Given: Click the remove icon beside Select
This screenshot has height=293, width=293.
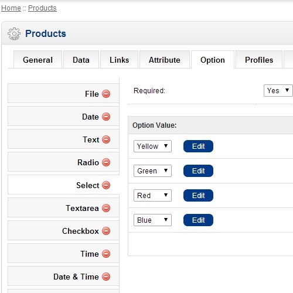Looking at the screenshot, I should [106, 185].
